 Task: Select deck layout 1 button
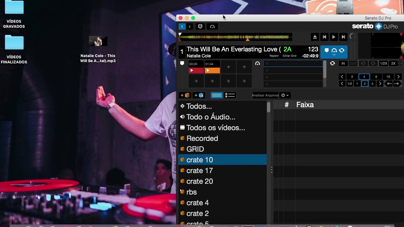pyautogui.click(x=182, y=26)
